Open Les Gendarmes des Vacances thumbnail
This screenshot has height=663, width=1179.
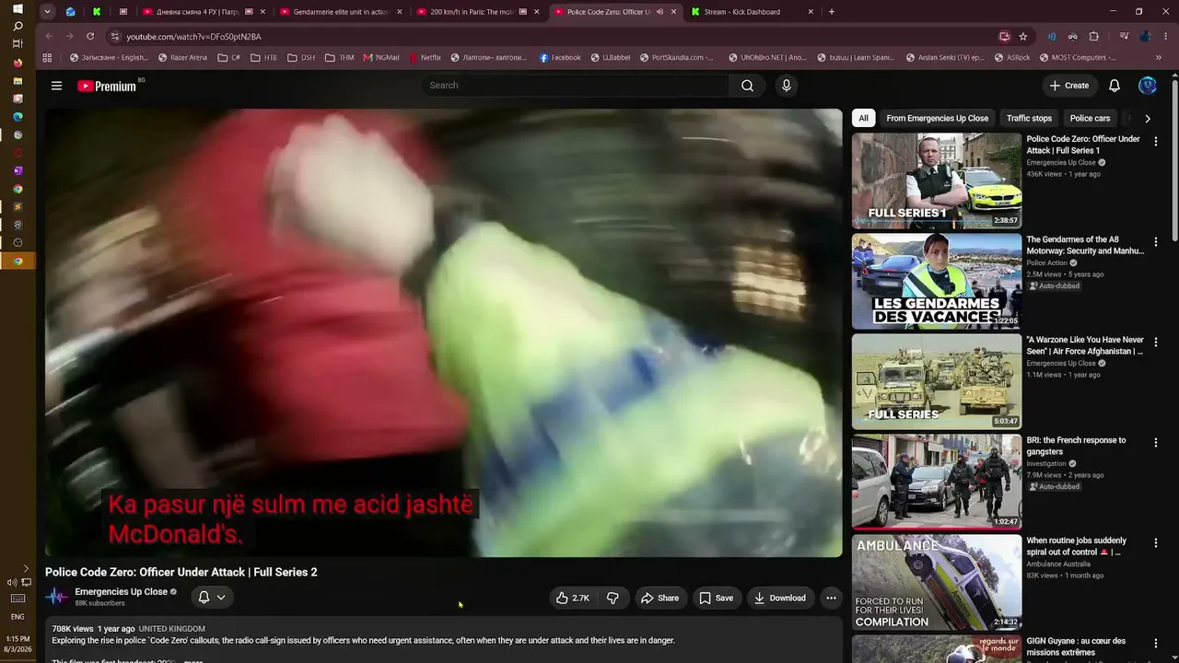coord(936,281)
